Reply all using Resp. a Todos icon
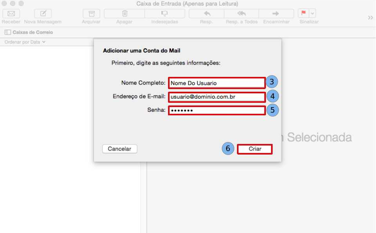 pos(242,14)
